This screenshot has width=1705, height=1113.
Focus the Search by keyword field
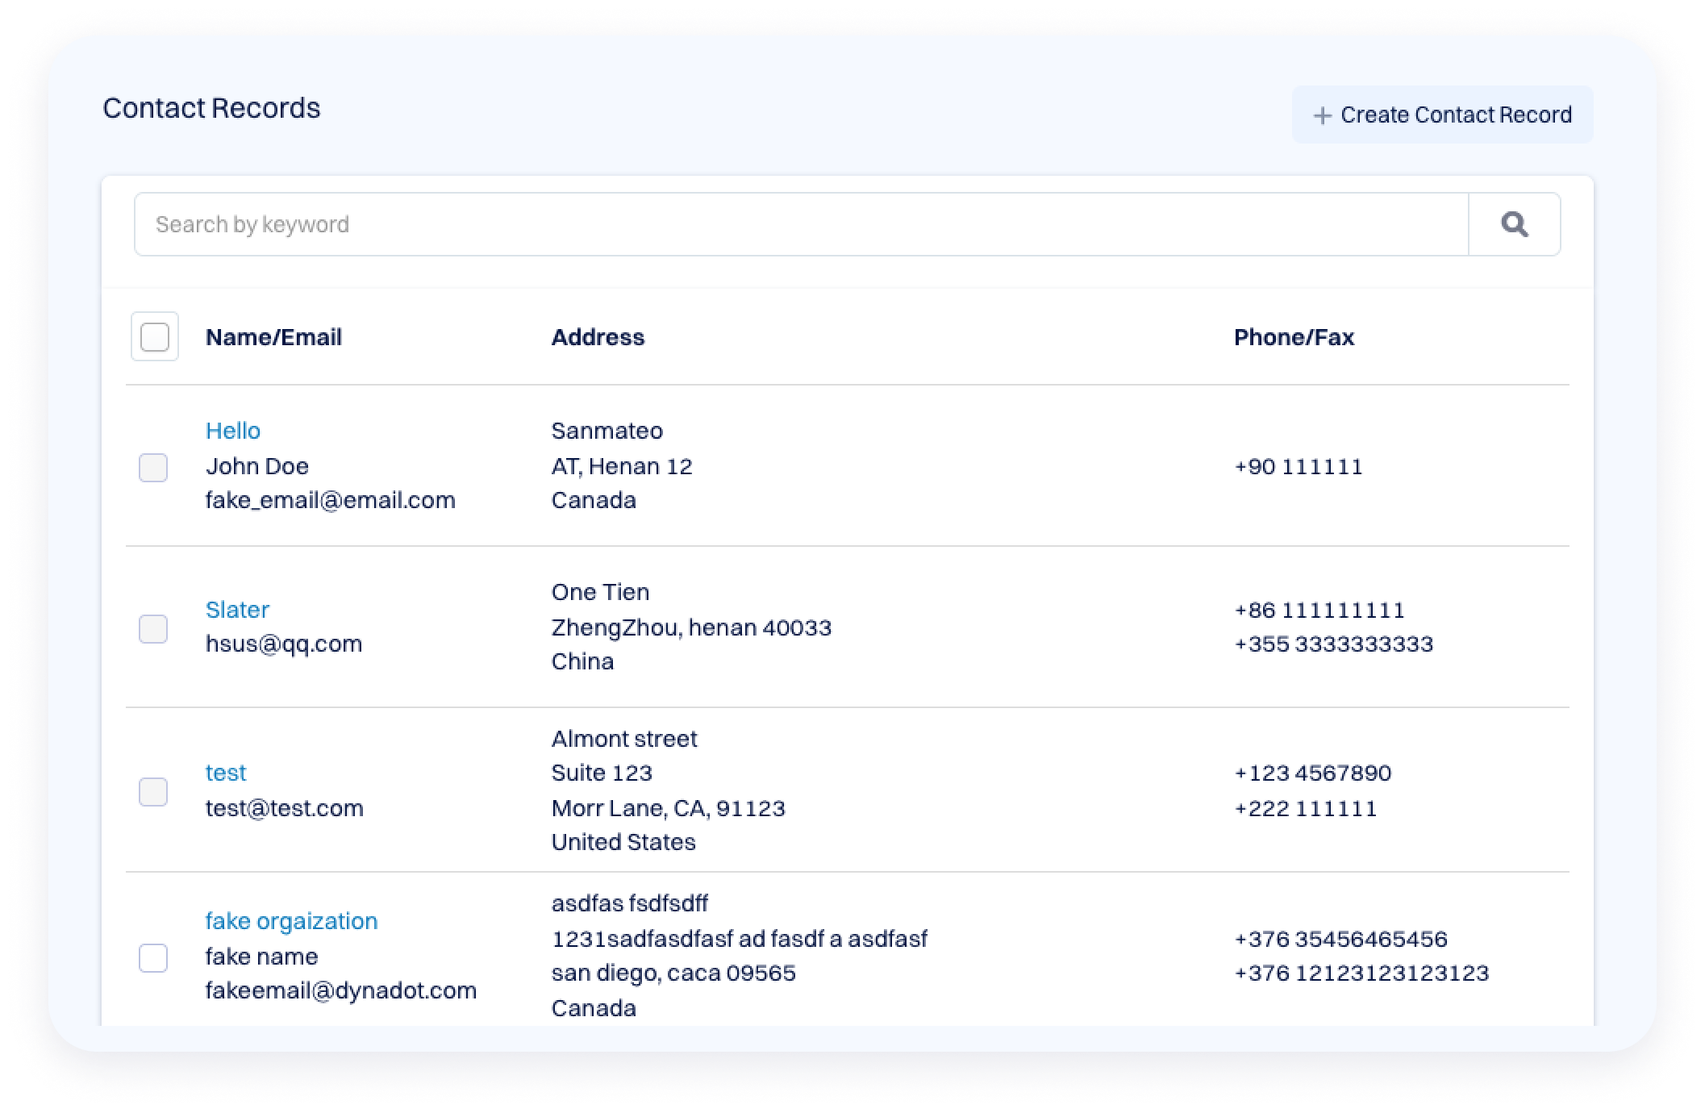[x=800, y=224]
